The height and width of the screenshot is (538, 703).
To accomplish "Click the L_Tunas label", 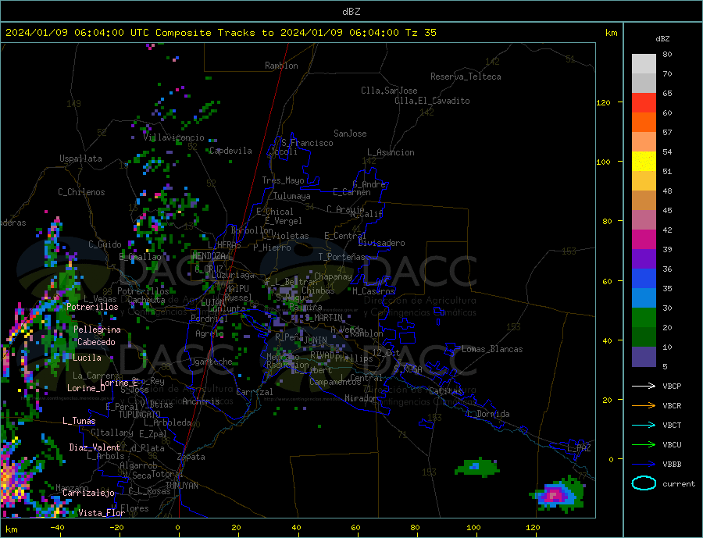I will (79, 421).
